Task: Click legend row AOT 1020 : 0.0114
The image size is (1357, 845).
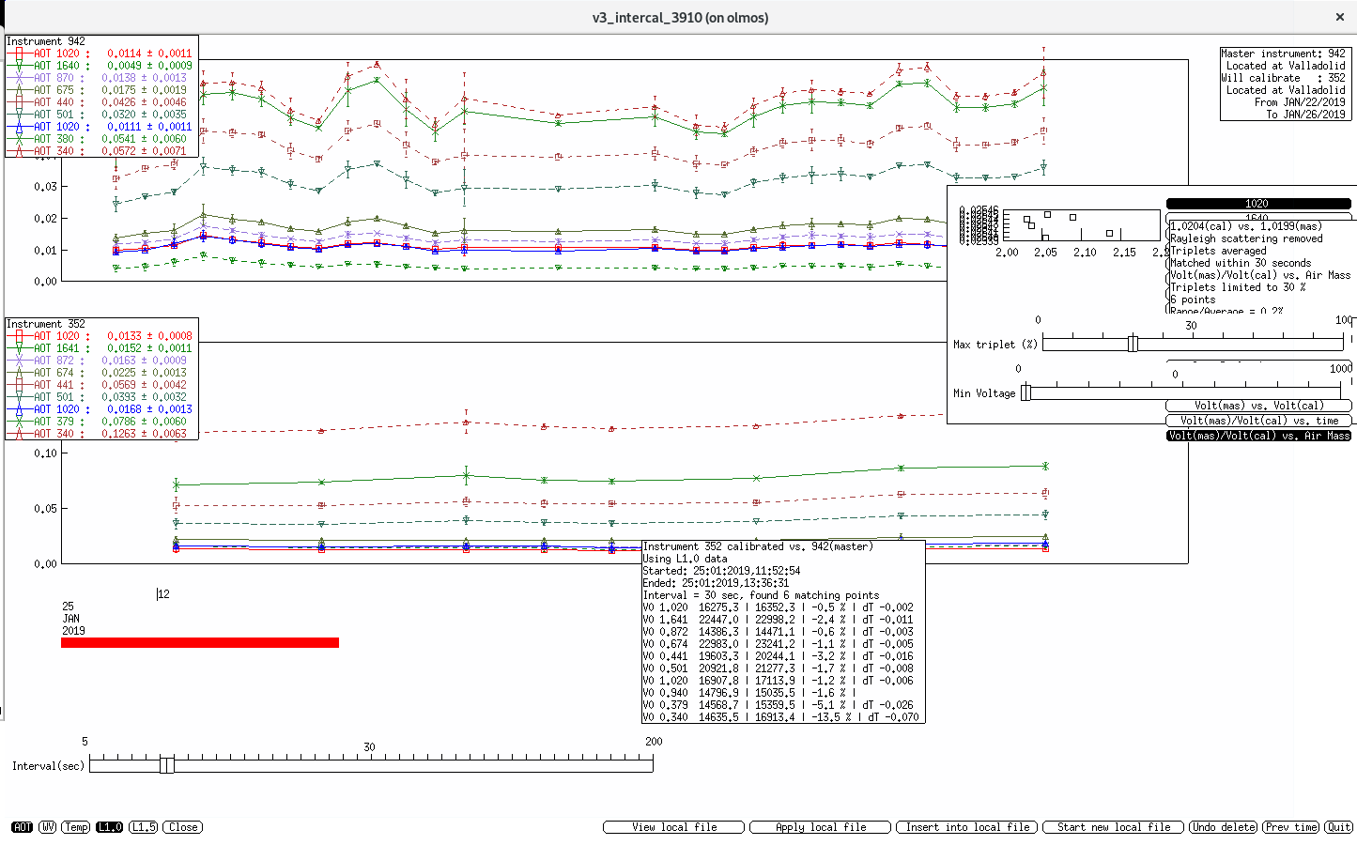Action: pos(100,54)
